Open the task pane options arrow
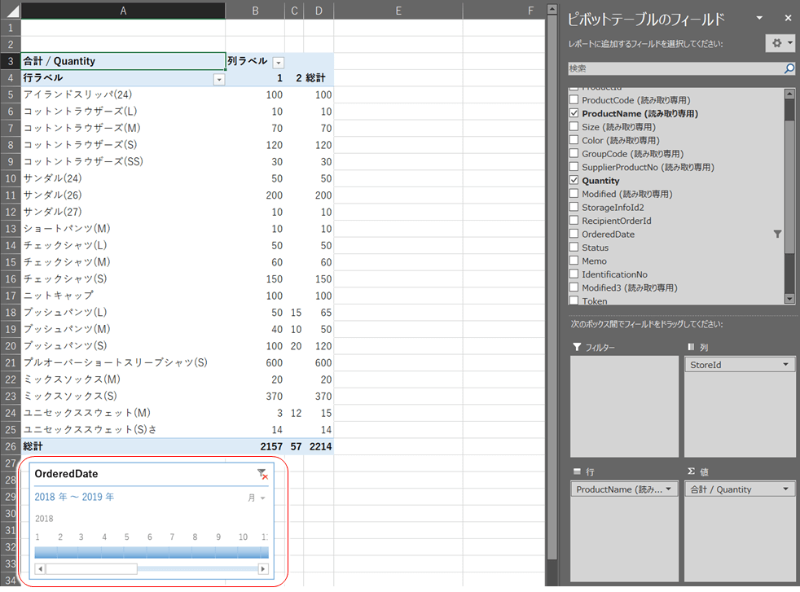 (759, 18)
